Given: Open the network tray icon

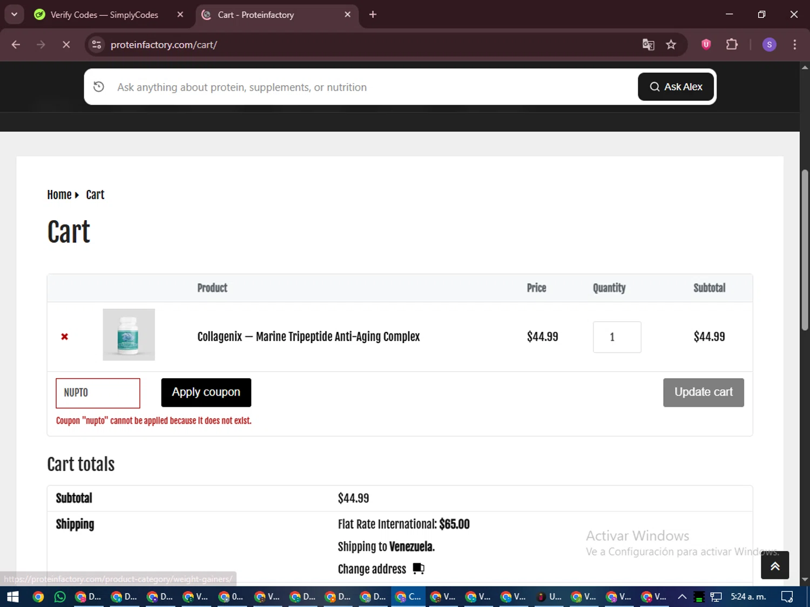Looking at the screenshot, I should [x=716, y=597].
